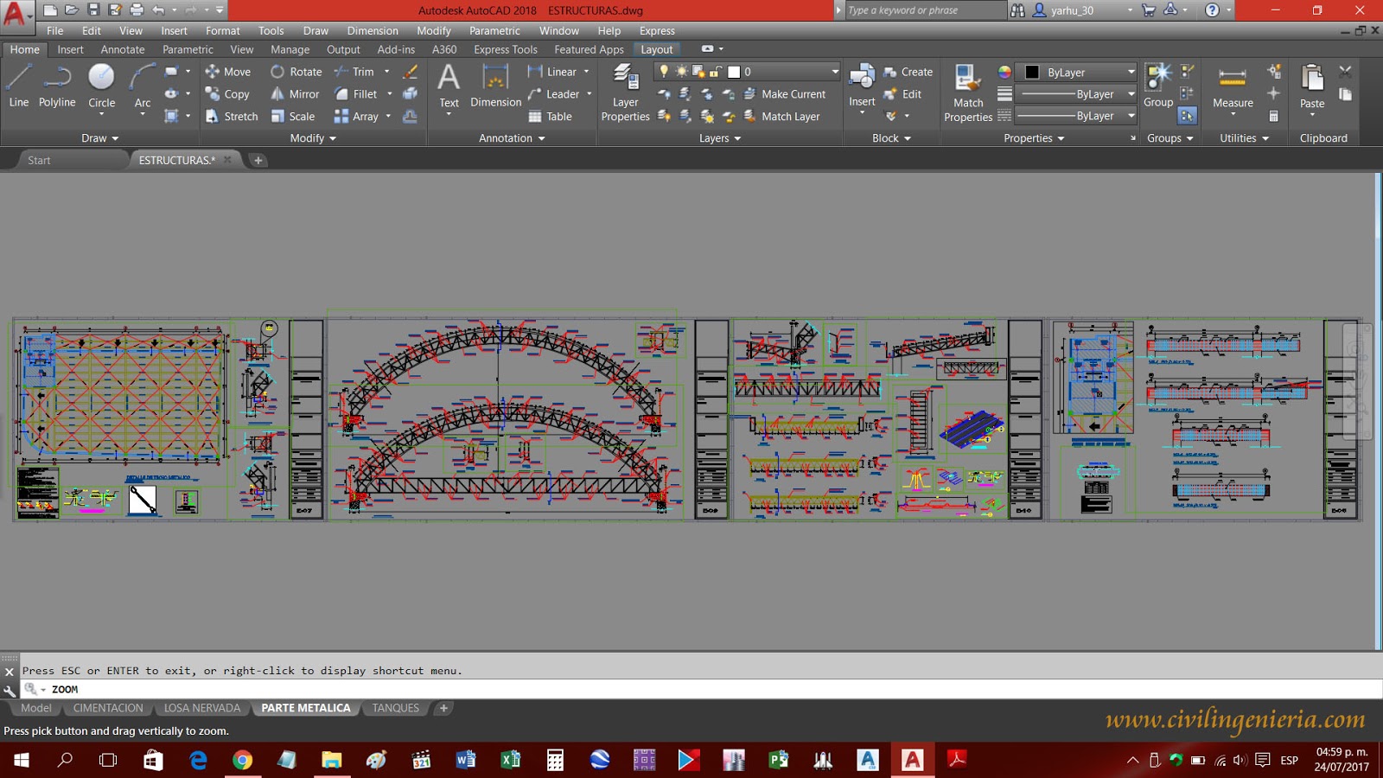Activate the Rotate tool
This screenshot has height=778, width=1383.
pyautogui.click(x=296, y=72)
